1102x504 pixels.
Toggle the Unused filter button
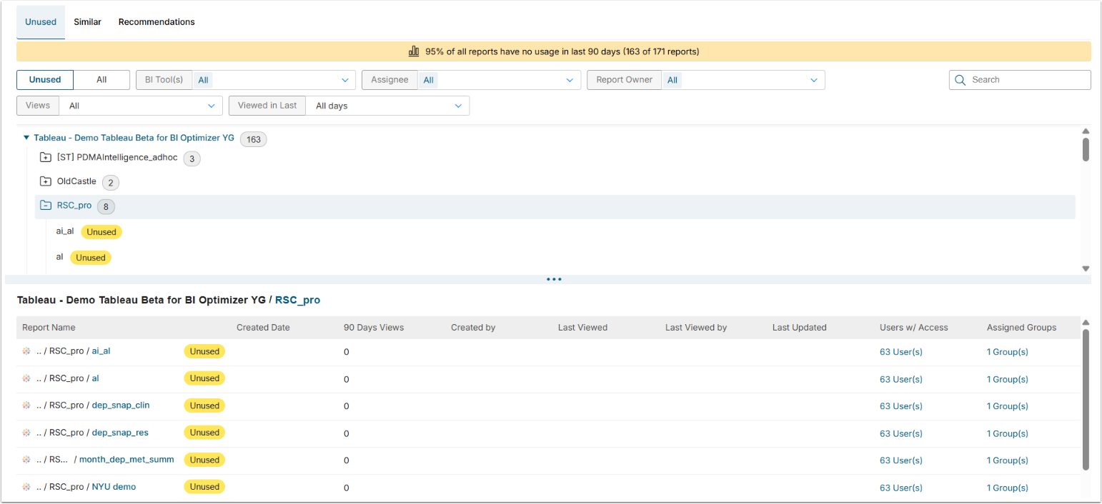(45, 80)
